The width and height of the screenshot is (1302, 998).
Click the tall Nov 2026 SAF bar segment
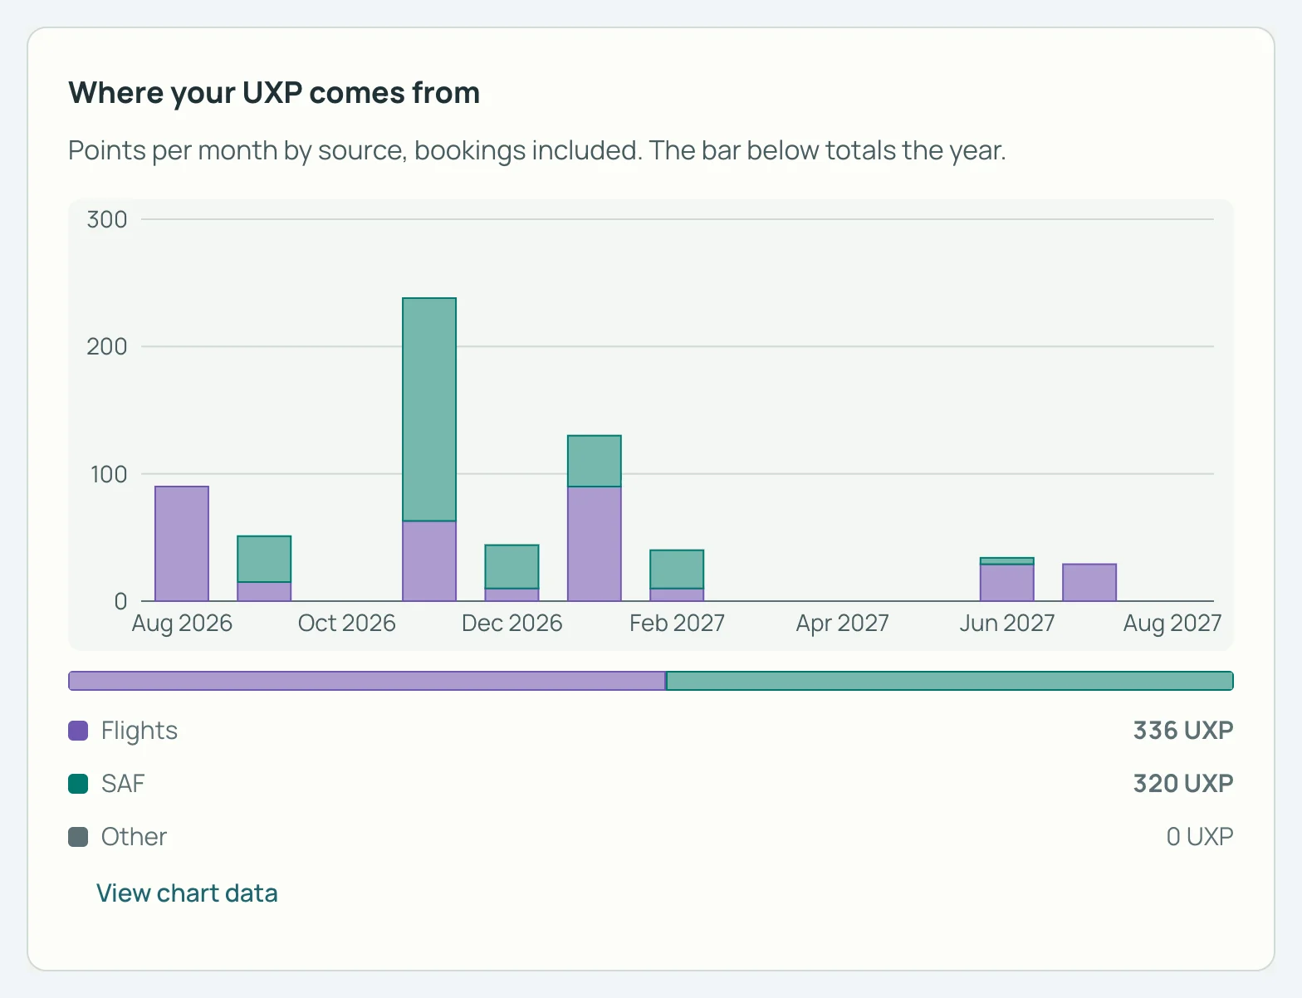click(x=429, y=409)
